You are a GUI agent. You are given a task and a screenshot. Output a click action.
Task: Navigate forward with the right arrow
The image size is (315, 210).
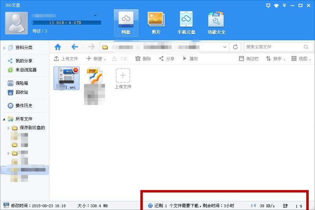[91, 47]
